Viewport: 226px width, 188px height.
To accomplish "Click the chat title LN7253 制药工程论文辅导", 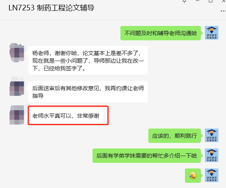I will click(x=51, y=8).
